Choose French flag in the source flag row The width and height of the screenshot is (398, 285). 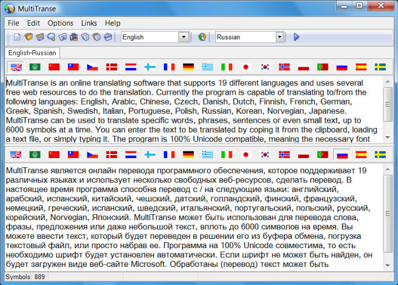[169, 67]
